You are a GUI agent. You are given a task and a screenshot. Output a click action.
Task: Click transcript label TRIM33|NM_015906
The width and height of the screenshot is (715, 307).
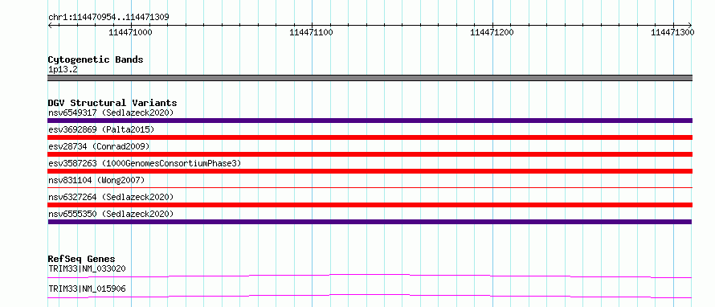point(87,289)
